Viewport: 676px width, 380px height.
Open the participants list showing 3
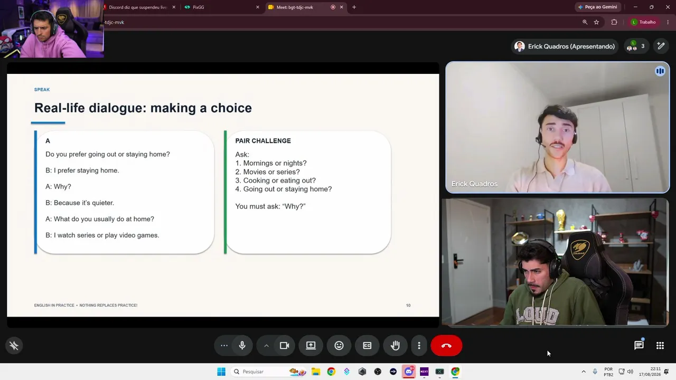(x=635, y=46)
